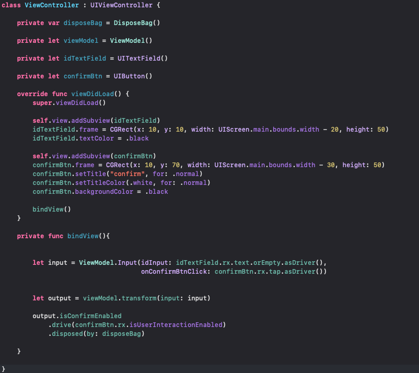Click the ViewController class name
This screenshot has height=373, width=419.
[x=52, y=5]
